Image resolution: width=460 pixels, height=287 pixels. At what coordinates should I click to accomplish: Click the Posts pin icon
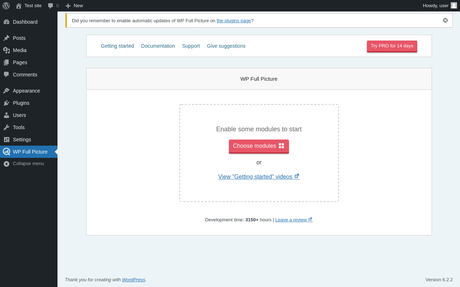point(6,38)
